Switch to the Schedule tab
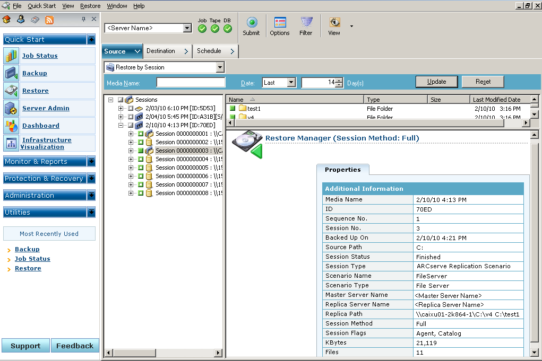The width and height of the screenshot is (542, 361). coord(216,51)
